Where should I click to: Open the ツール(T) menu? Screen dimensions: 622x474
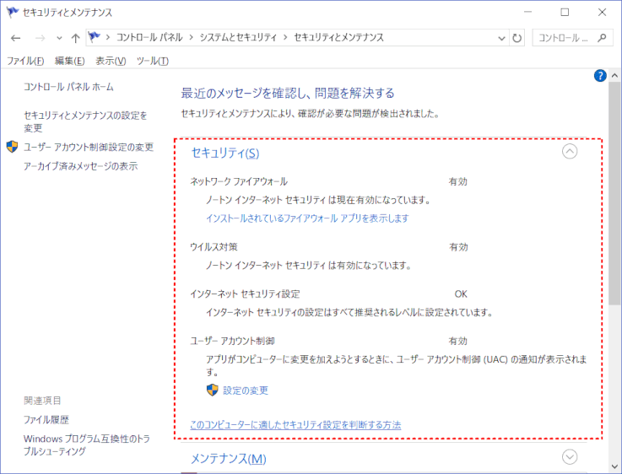(152, 61)
